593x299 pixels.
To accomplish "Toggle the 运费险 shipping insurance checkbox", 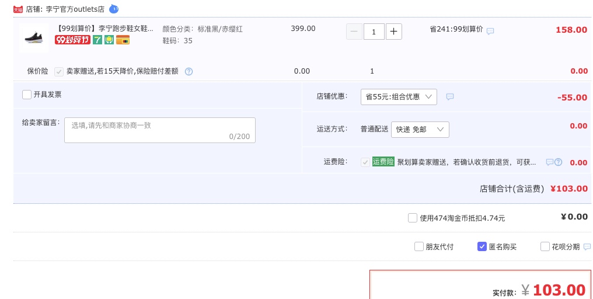I will pos(365,162).
